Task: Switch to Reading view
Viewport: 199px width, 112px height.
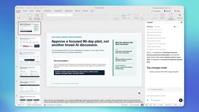Action: (x=150, y=105)
